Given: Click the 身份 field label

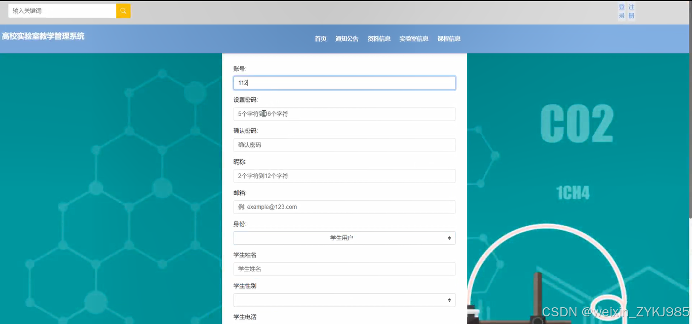Looking at the screenshot, I should click(240, 224).
